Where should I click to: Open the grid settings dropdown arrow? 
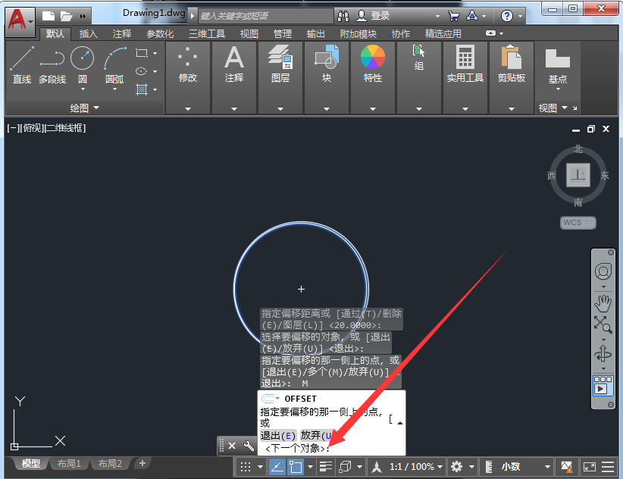click(260, 467)
